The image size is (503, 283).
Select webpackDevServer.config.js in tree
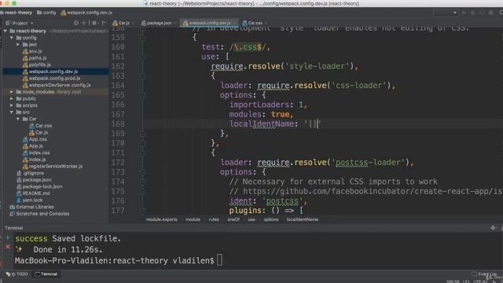coord(57,85)
